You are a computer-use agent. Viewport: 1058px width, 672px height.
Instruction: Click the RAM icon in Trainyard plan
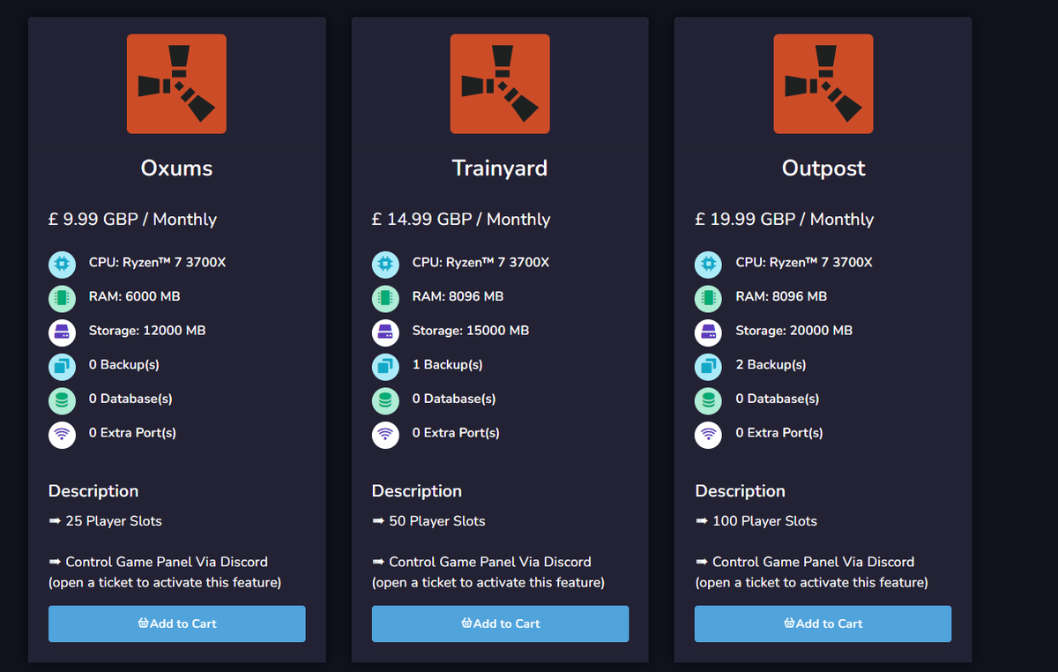click(385, 297)
